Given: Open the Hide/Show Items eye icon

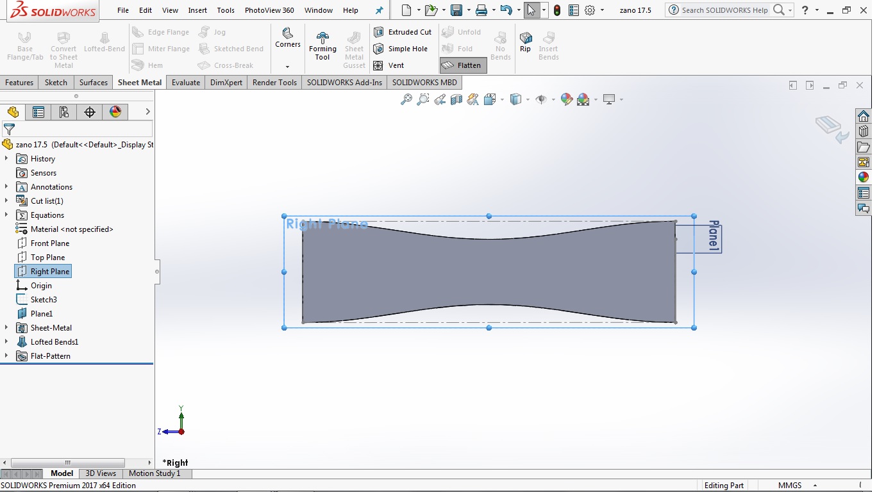Looking at the screenshot, I should (541, 99).
